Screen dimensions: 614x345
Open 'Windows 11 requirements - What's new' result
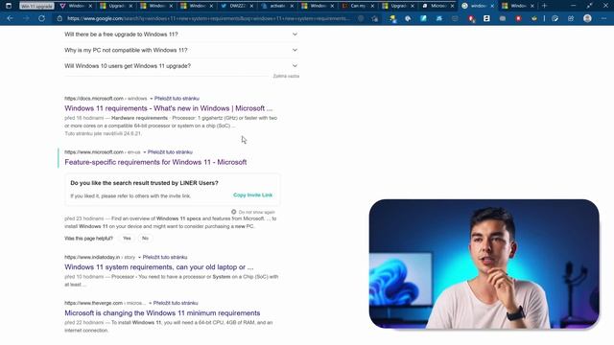pos(169,108)
